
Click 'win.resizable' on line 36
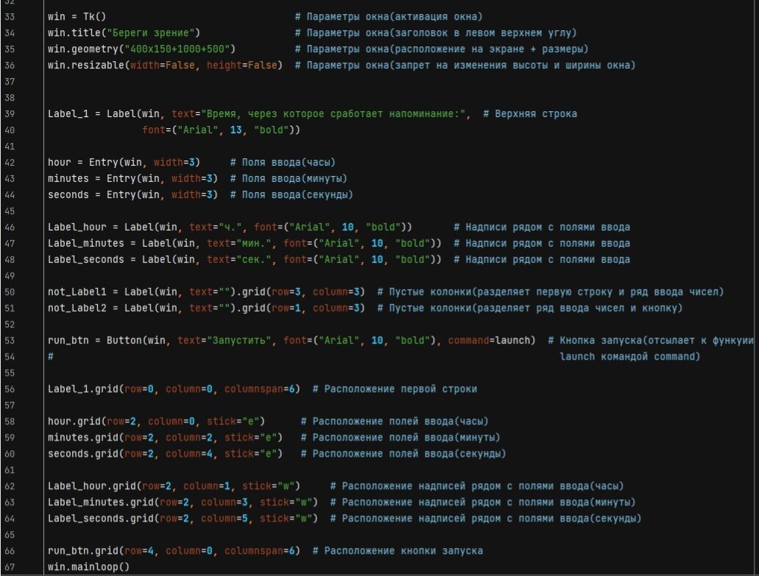coord(85,66)
